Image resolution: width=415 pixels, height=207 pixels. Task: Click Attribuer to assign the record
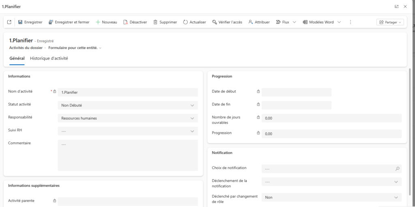[x=259, y=22]
